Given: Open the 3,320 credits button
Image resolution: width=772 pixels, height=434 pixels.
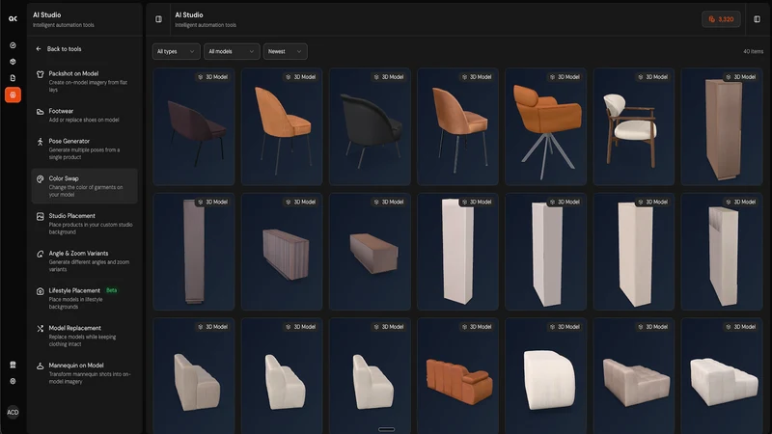Looking at the screenshot, I should pos(721,19).
